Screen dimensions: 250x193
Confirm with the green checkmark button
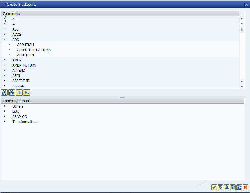click(x=214, y=187)
